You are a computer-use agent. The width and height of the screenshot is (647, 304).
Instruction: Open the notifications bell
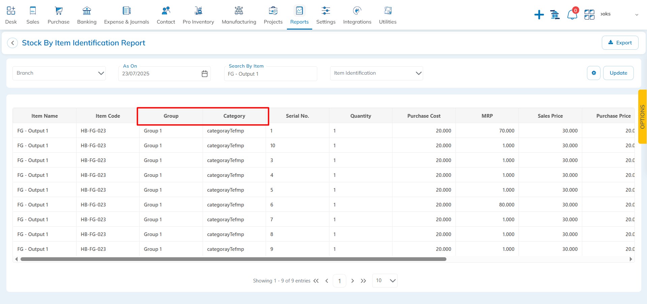572,14
